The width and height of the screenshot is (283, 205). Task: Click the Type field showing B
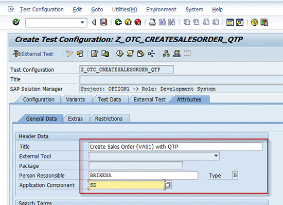pos(235,175)
